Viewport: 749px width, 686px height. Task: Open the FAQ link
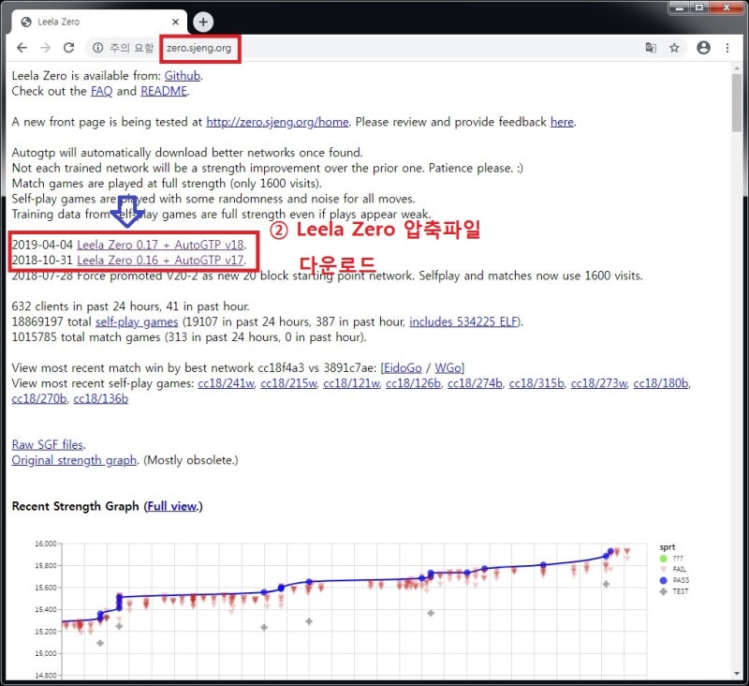pyautogui.click(x=103, y=91)
